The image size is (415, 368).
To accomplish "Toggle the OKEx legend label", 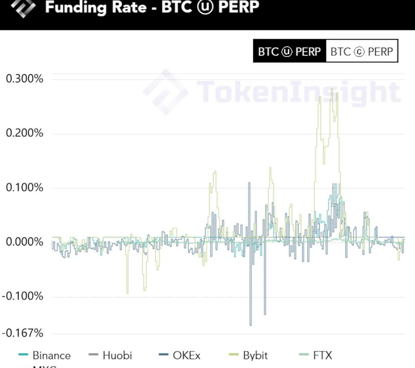I will [186, 355].
